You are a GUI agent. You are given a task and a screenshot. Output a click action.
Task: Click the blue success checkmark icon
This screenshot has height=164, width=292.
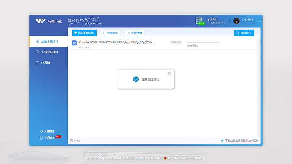pyautogui.click(x=136, y=79)
